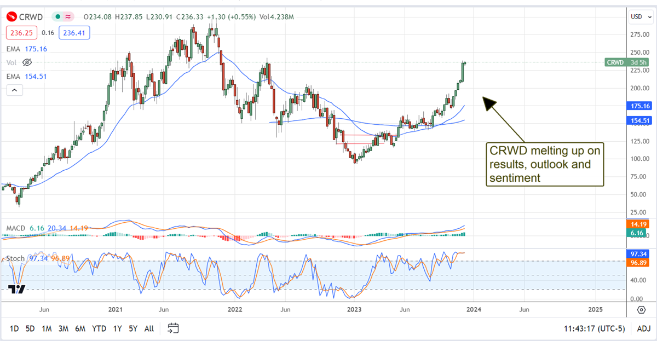The width and height of the screenshot is (657, 341).
Task: Set time range to 1D
Action: (15, 328)
